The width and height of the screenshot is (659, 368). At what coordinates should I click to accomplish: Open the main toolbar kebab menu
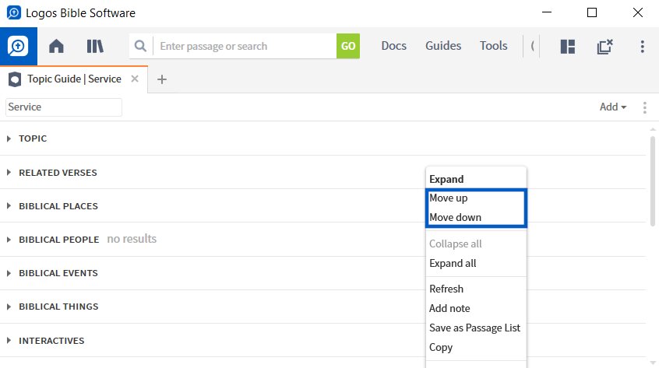click(642, 46)
